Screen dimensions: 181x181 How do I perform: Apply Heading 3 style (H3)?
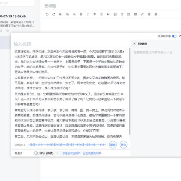point(74,14)
